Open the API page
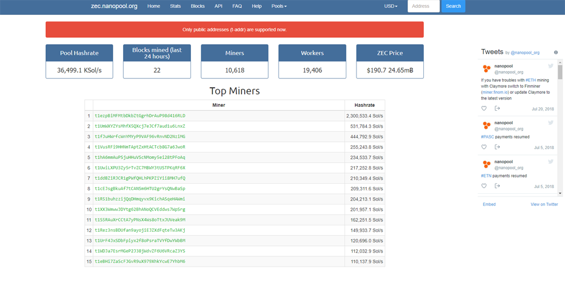The image size is (565, 287). tap(218, 6)
